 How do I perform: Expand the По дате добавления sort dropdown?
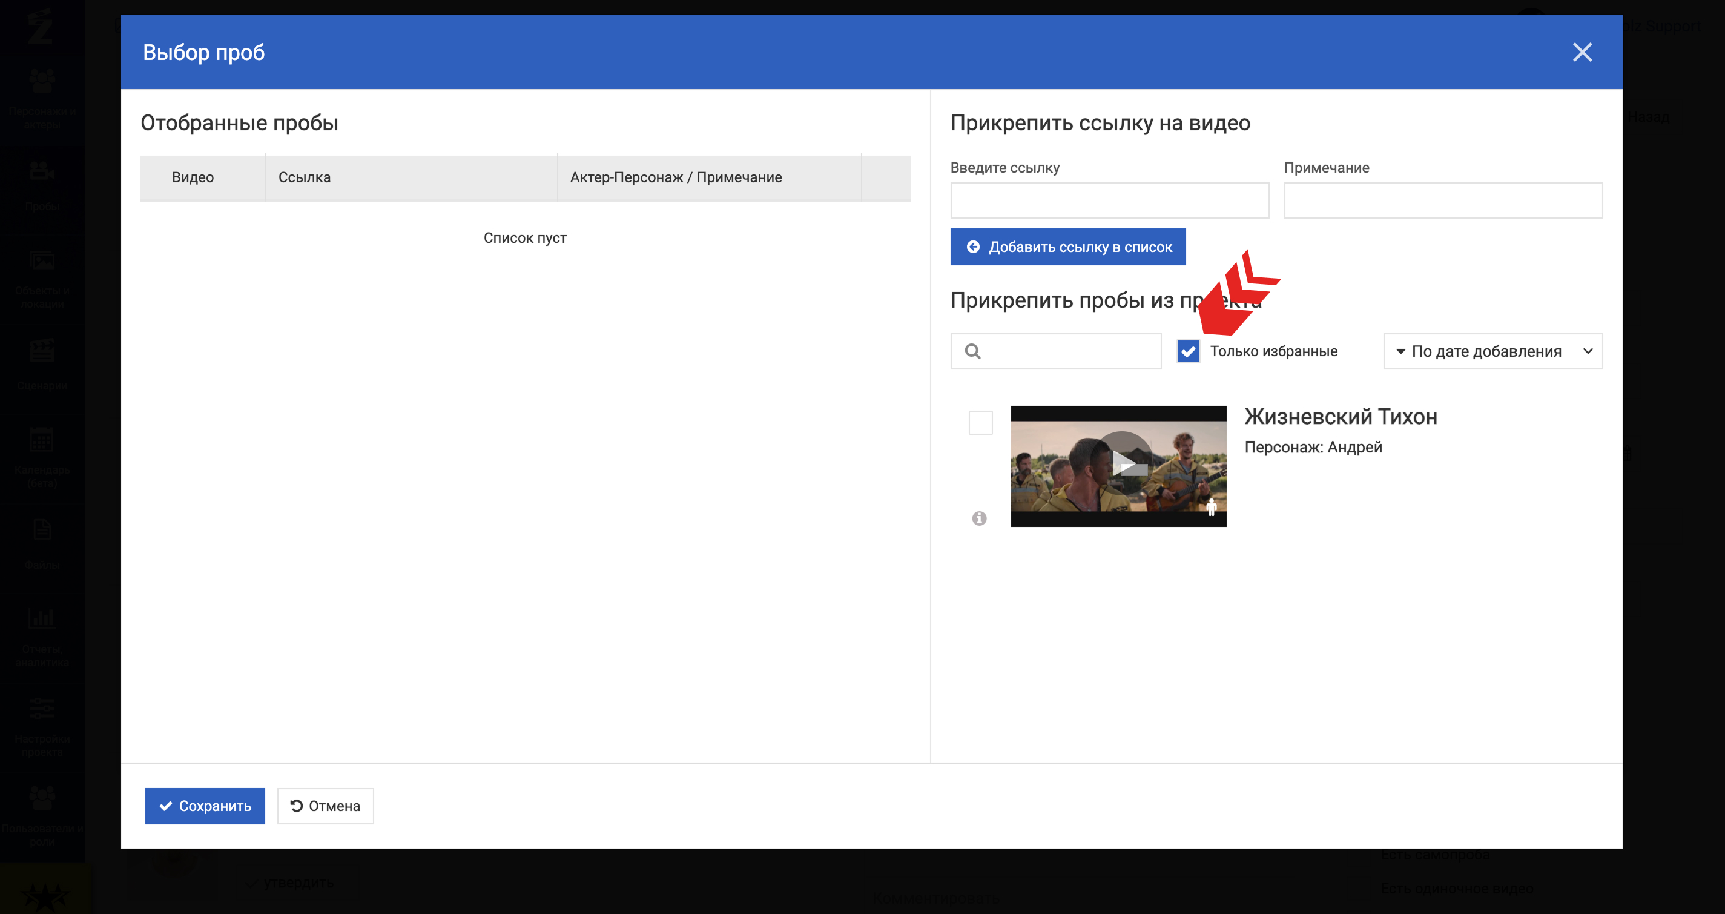coord(1485,351)
